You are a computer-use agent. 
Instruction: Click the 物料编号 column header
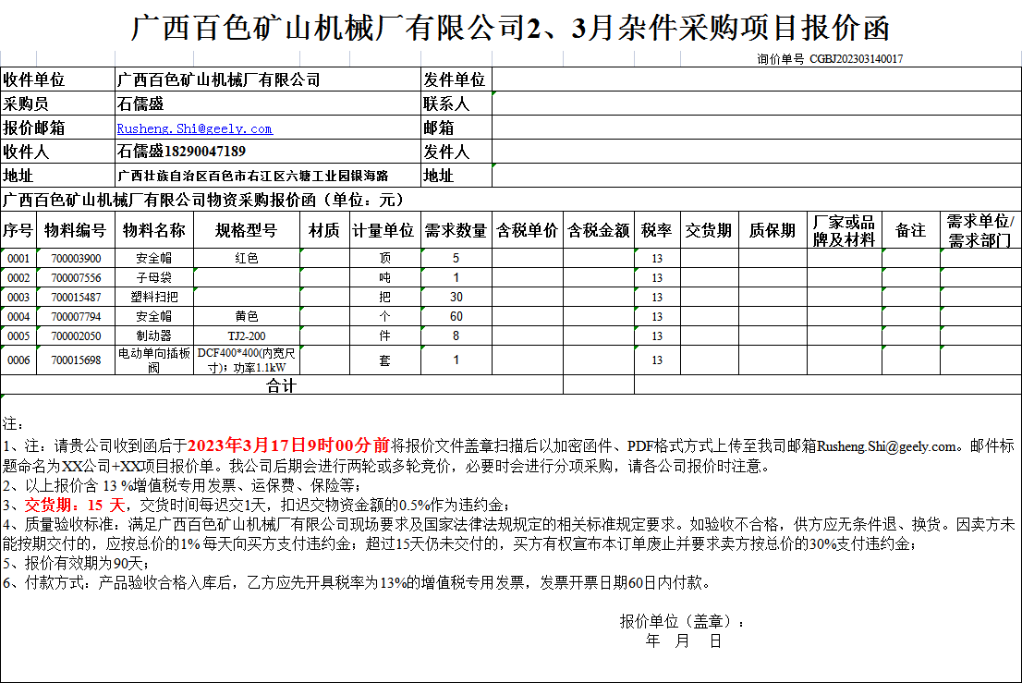pyautogui.click(x=76, y=230)
